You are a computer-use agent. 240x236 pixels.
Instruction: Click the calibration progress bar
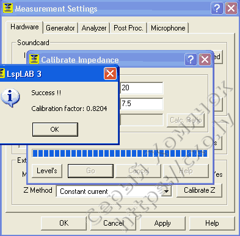pos(120,153)
